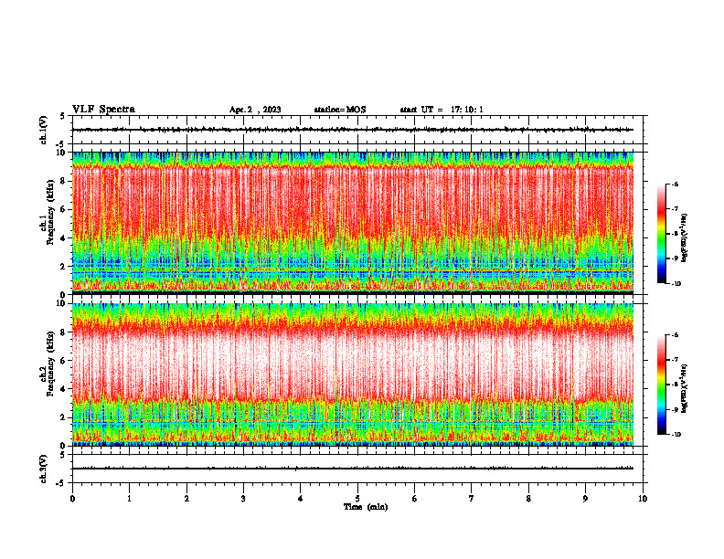Click the ch.1 spectrogram color bar
The height and width of the screenshot is (559, 724).
click(x=661, y=234)
